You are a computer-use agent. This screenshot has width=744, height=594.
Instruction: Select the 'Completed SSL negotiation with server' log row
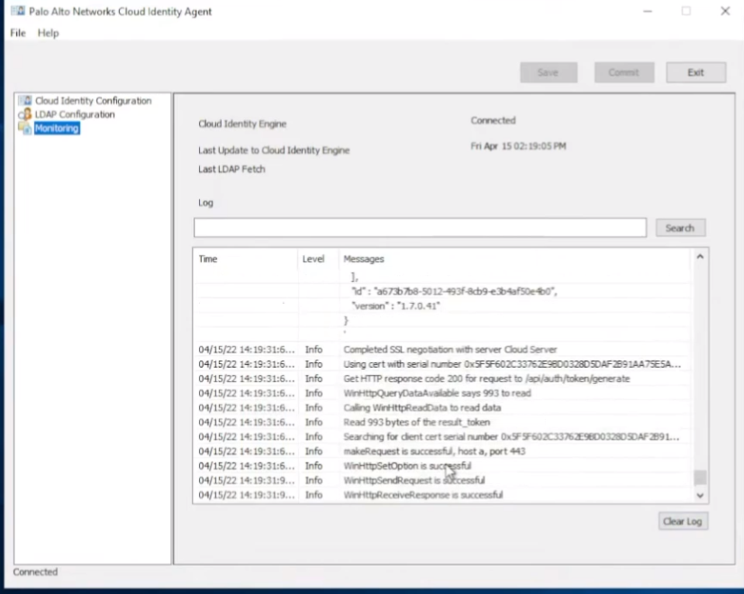coord(443,350)
